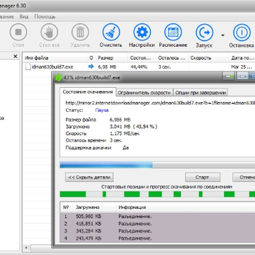Open Настройки gear icon
Screen dimensions: 255x255
click(142, 32)
